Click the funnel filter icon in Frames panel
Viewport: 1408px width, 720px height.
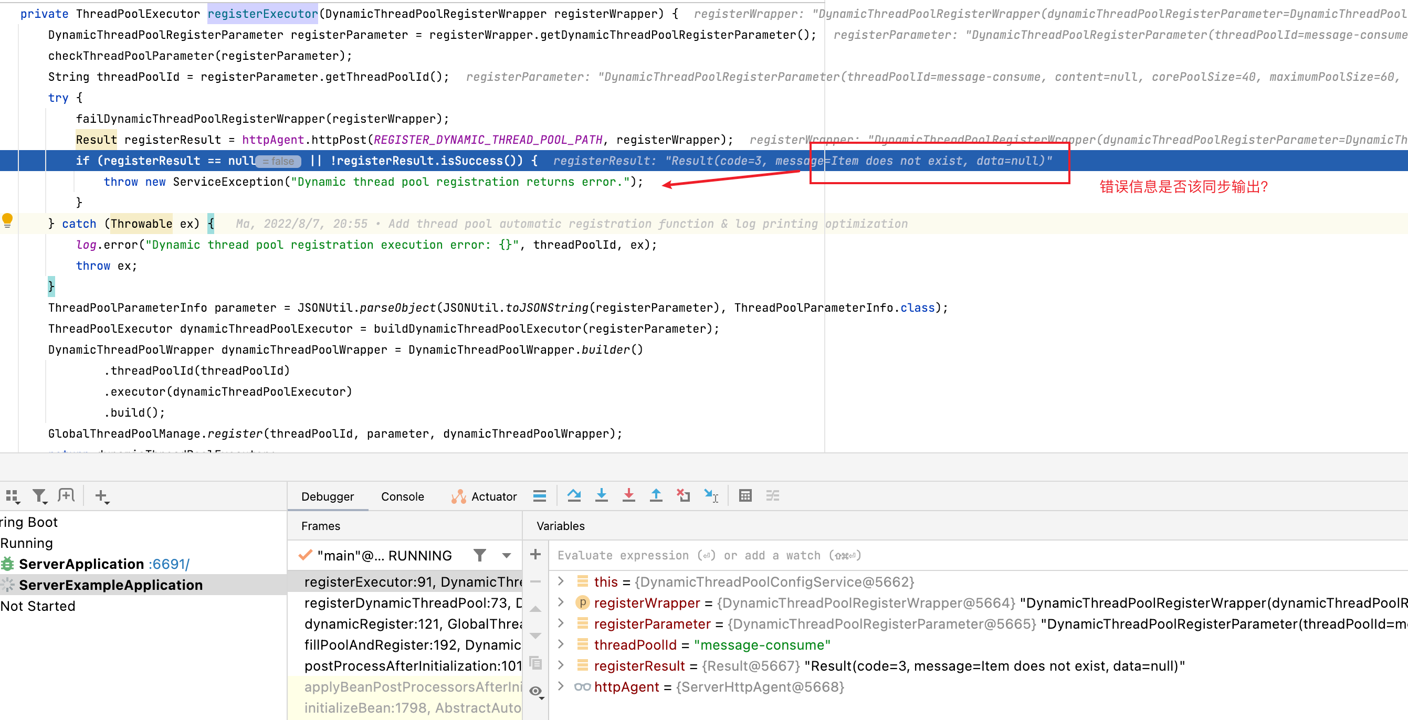[x=479, y=555]
